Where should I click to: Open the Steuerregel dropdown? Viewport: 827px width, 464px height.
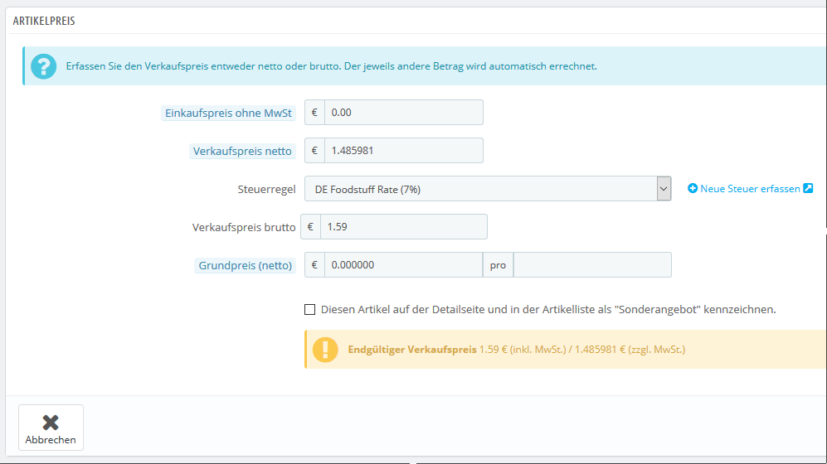click(x=488, y=189)
